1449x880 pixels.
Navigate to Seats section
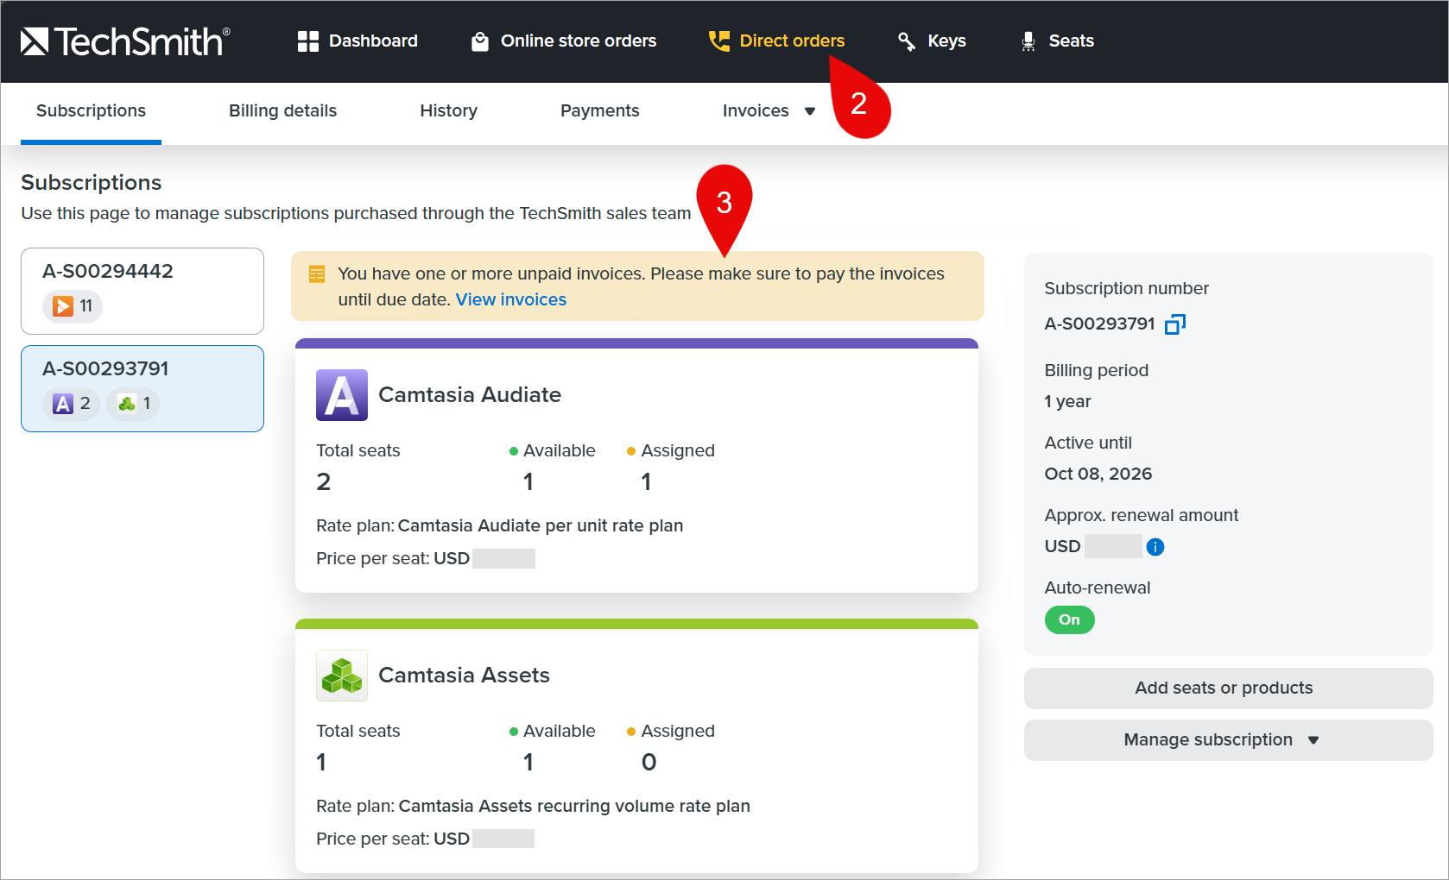[x=1057, y=41]
